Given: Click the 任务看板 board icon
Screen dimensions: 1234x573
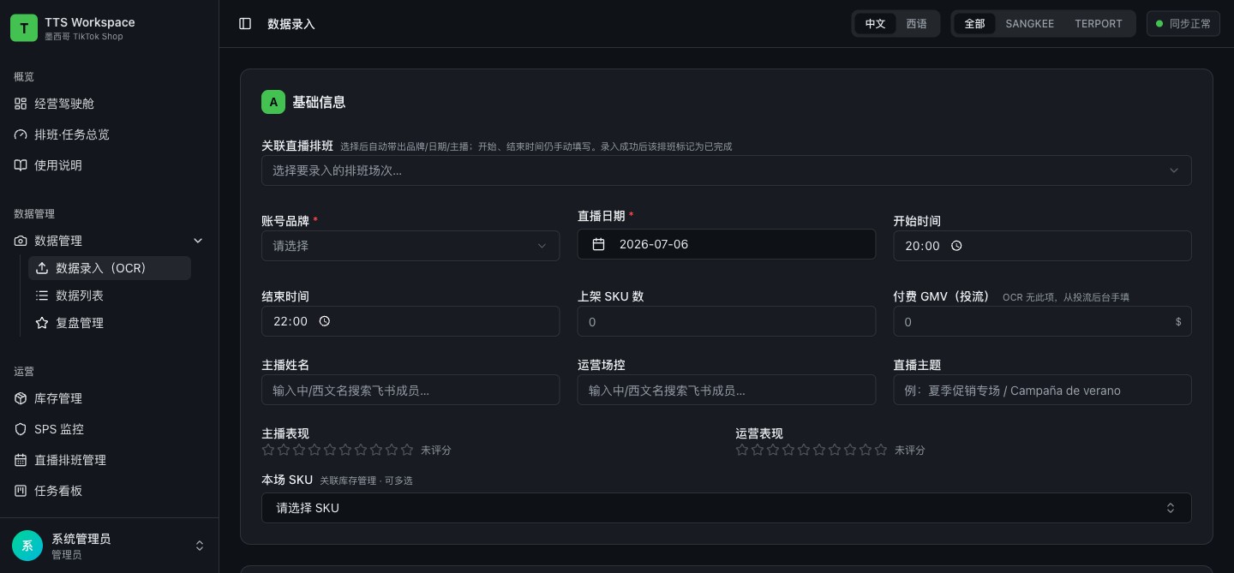Looking at the screenshot, I should pyautogui.click(x=21, y=491).
